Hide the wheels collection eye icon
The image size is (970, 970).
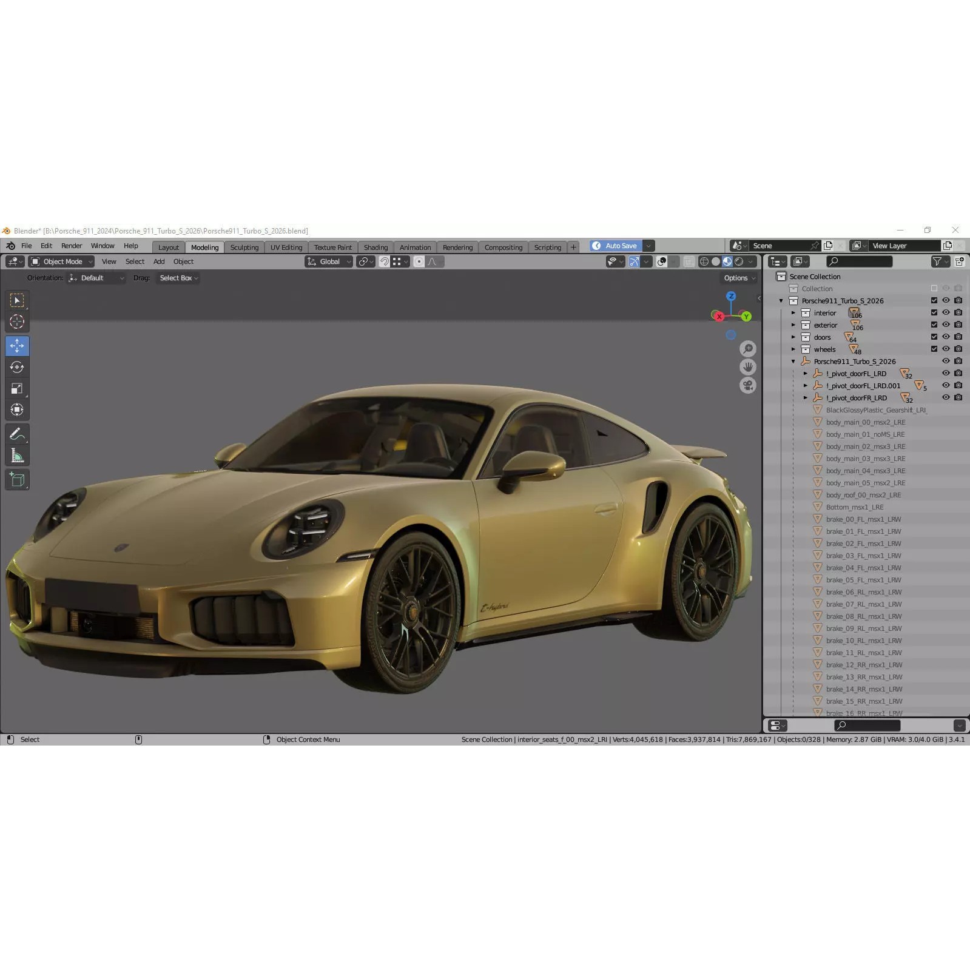[946, 349]
